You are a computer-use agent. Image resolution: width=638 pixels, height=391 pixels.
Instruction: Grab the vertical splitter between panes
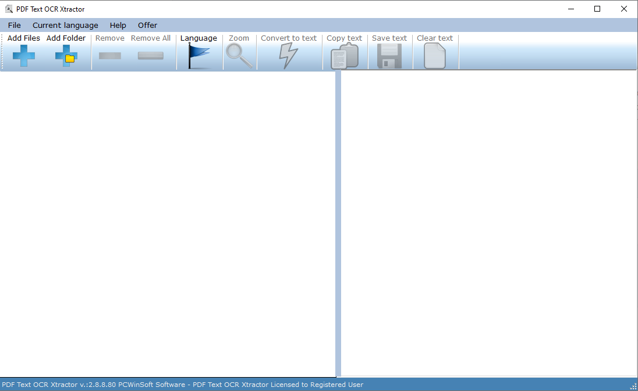338,224
